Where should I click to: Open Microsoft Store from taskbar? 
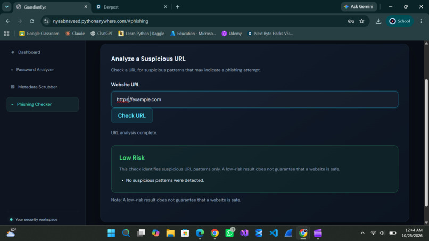(185, 233)
